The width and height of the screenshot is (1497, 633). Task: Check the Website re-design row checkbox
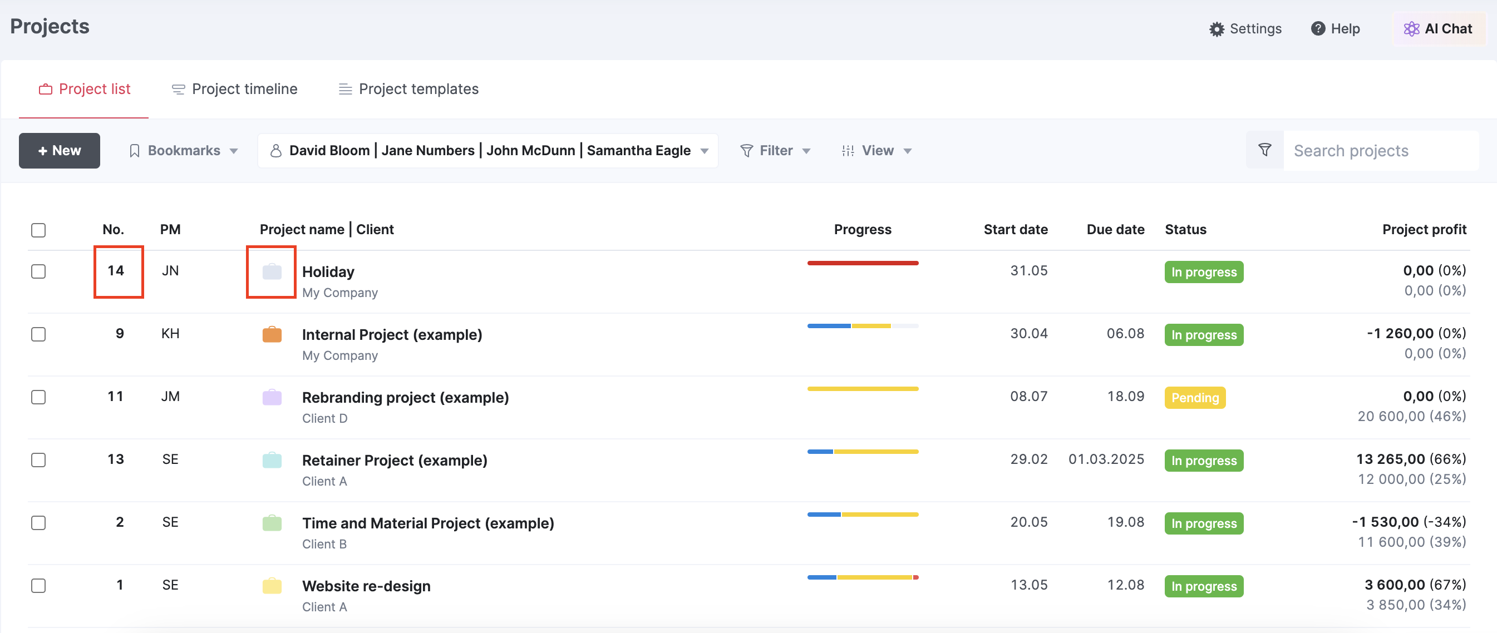38,585
